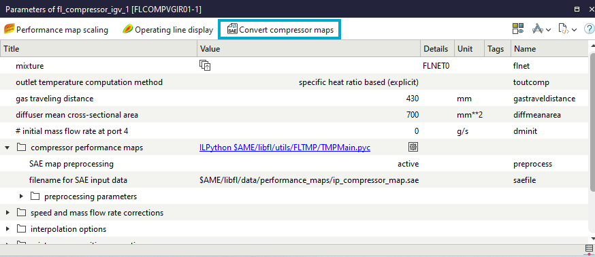Expand preprocessing parameters group
Screen dimensions: 595x257
(x=21, y=196)
